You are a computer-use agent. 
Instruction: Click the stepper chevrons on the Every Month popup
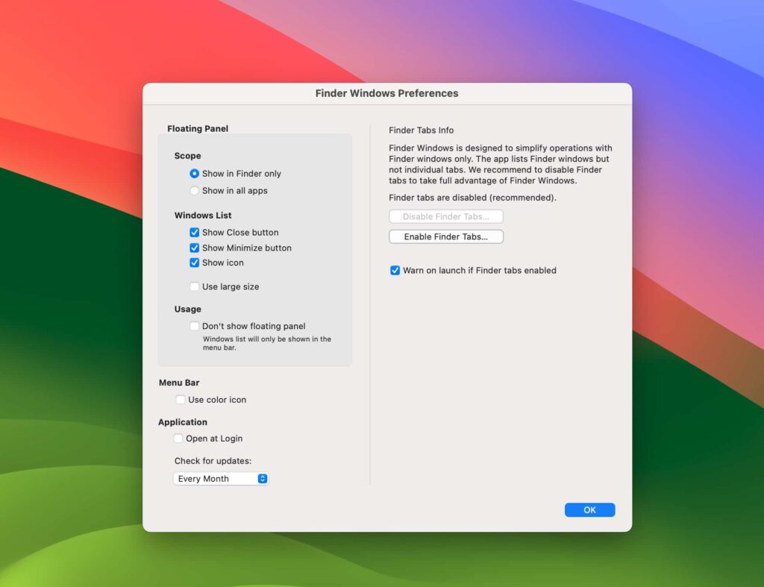tap(262, 478)
